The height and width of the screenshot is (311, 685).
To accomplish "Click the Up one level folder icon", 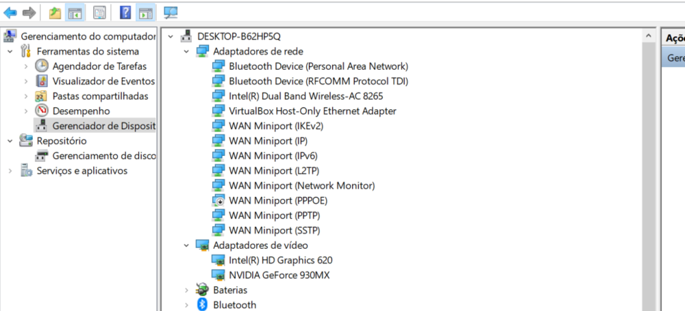I will [x=55, y=12].
